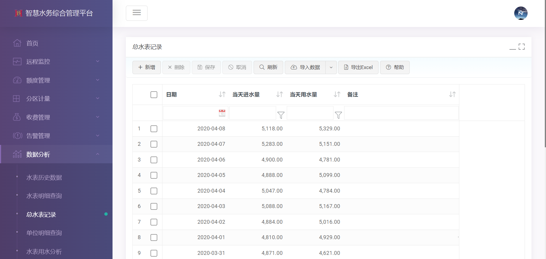The height and width of the screenshot is (259, 546).
Task: Click the filter funnel for 当天用水量
Action: [x=338, y=115]
